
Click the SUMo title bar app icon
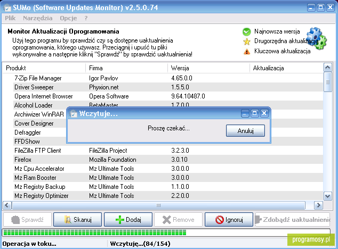coord(7,8)
